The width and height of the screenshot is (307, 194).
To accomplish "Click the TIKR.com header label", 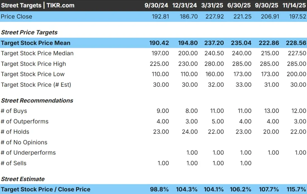I will coord(60,5).
